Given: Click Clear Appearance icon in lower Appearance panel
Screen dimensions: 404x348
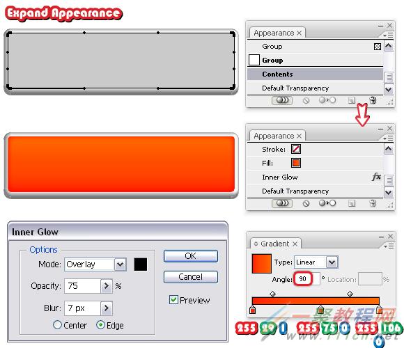Looking at the screenshot, I should [306, 203].
